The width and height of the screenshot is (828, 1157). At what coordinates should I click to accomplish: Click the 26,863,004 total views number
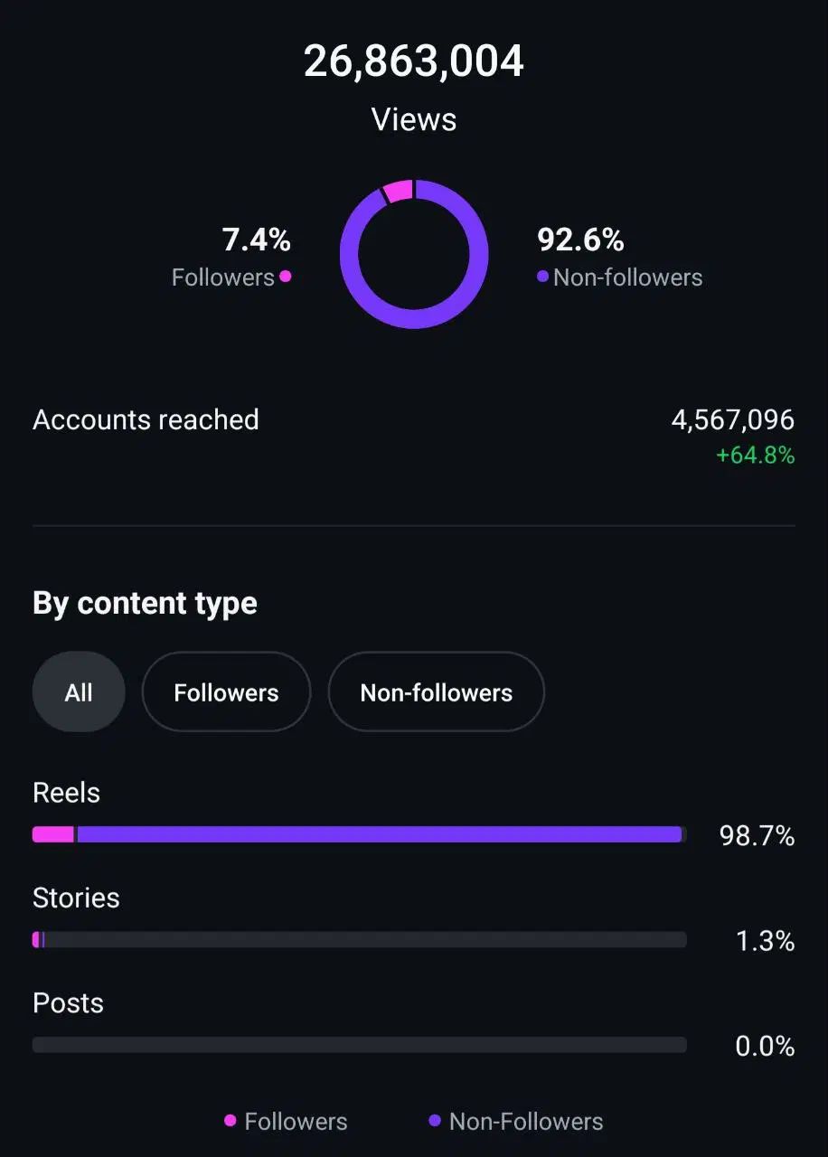pyautogui.click(x=414, y=61)
